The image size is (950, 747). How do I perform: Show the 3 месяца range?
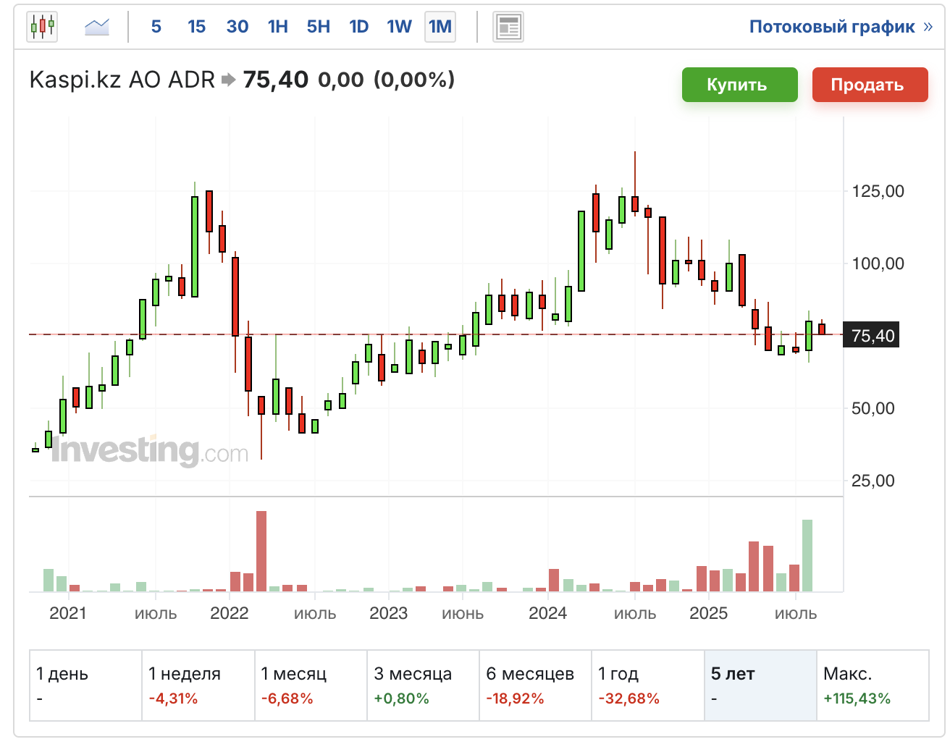click(x=423, y=685)
